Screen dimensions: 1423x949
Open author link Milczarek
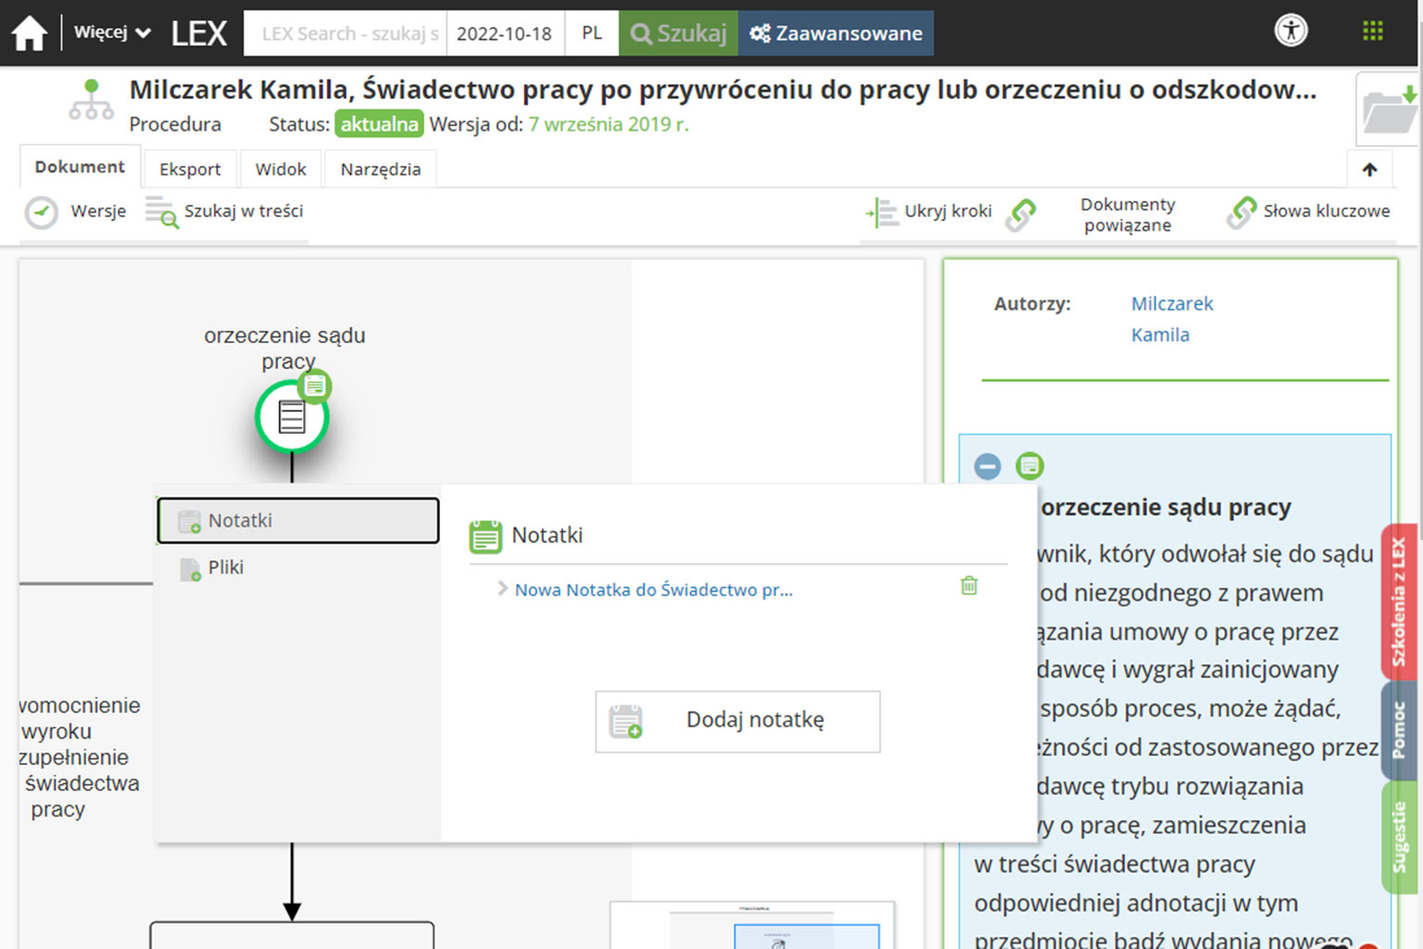pyautogui.click(x=1172, y=304)
